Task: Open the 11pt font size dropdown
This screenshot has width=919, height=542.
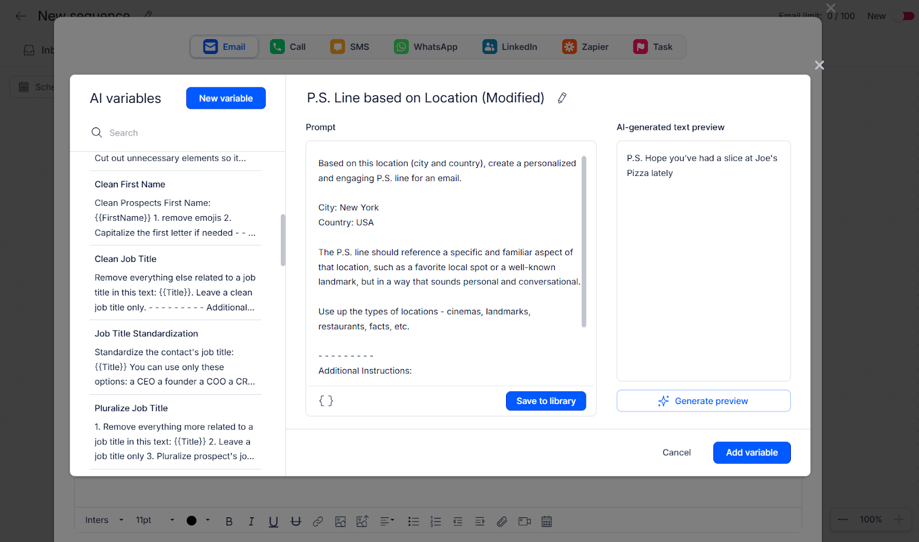Action: coord(155,520)
